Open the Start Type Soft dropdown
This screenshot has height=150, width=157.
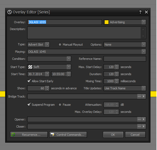coord(69,67)
